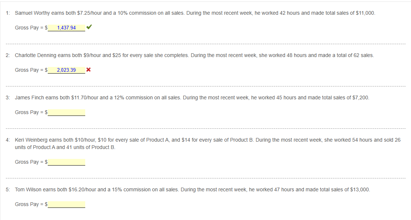Click the grading icon after Charlotte's Gross Pay field
This screenshot has width=411, height=220.
pos(89,70)
